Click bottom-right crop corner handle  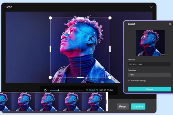pos(110,77)
